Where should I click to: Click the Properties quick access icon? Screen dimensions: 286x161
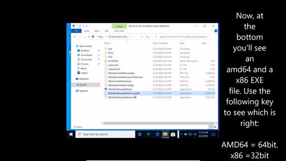click(80, 26)
